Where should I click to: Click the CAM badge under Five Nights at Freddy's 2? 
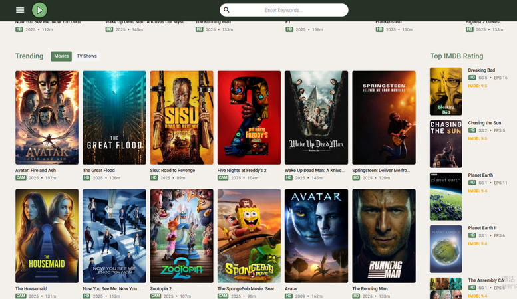point(222,178)
